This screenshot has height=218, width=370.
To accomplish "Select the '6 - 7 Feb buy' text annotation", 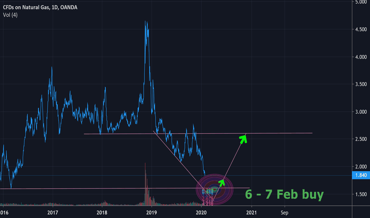I will click(x=284, y=195).
